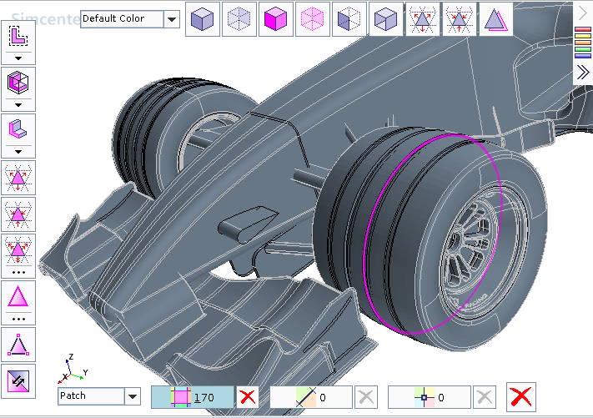Click the triangle with corner nodes icon
Screen dimensions: 593x418
coord(18,344)
